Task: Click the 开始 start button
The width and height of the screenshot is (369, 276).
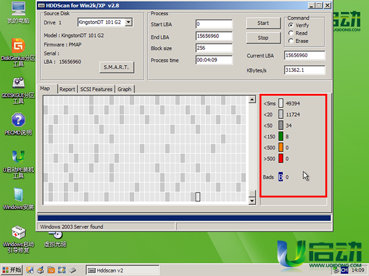Action: pyautogui.click(x=12, y=270)
